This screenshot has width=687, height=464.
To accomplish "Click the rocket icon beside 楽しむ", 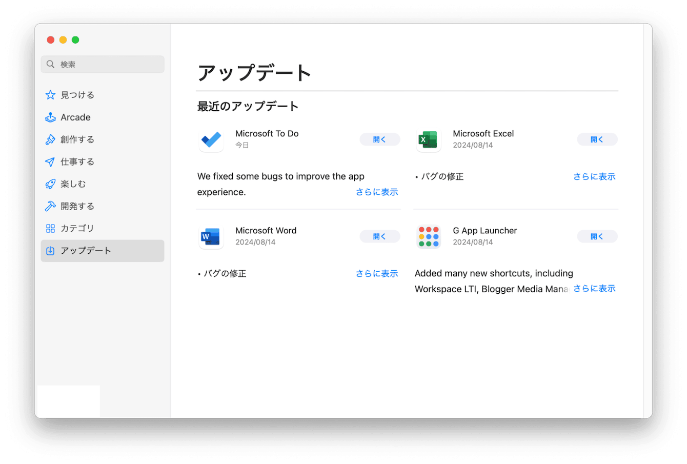I will click(50, 184).
